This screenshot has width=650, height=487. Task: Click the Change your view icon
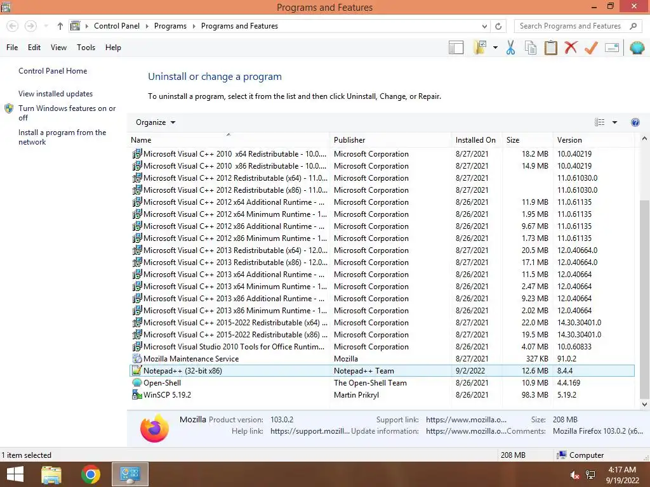(599, 122)
